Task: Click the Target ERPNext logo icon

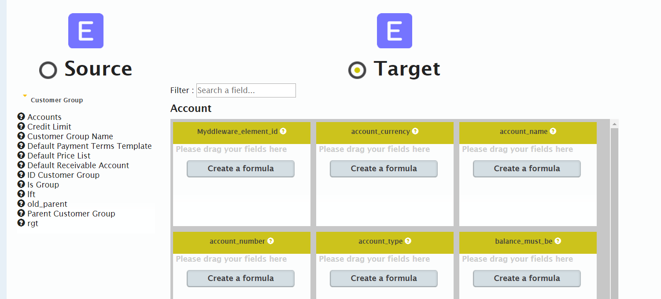Action: (x=394, y=31)
